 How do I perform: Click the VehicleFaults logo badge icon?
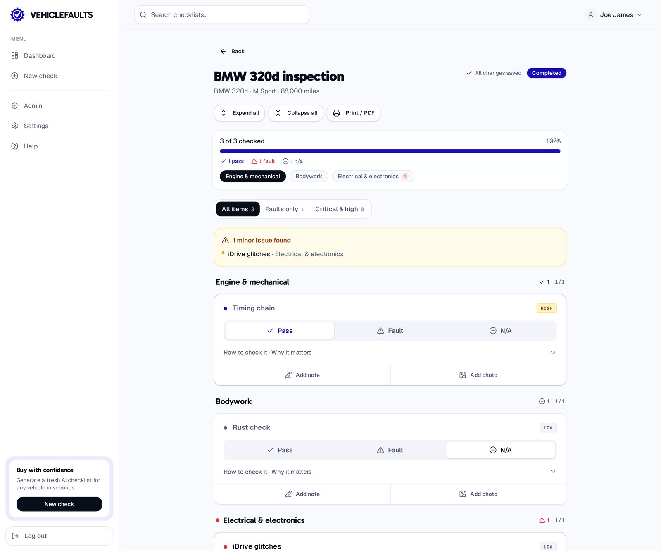[17, 15]
